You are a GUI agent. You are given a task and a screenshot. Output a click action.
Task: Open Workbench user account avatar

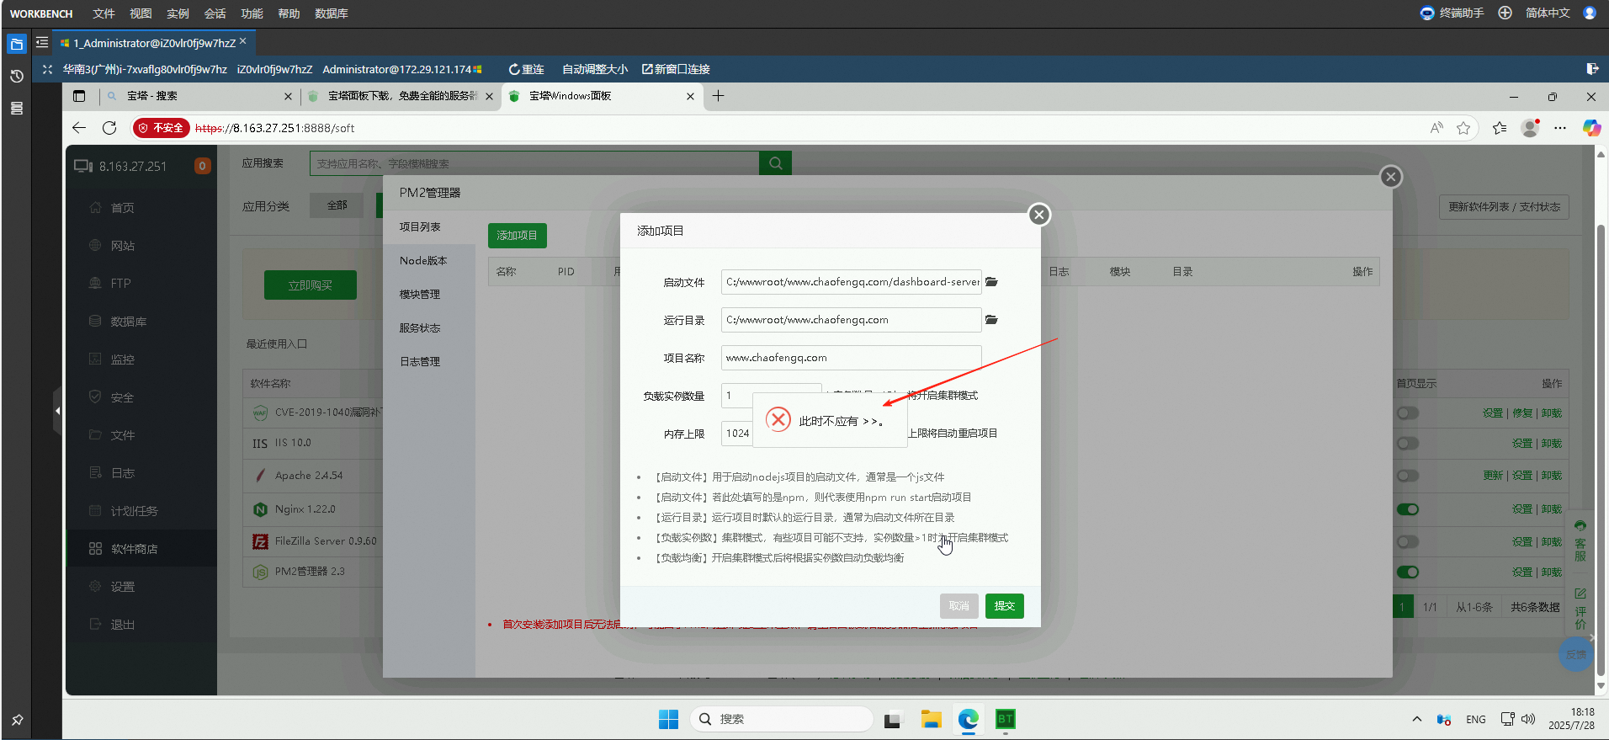pyautogui.click(x=1590, y=13)
